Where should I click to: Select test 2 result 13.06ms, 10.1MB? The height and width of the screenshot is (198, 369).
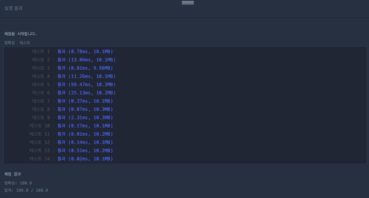pos(86,60)
